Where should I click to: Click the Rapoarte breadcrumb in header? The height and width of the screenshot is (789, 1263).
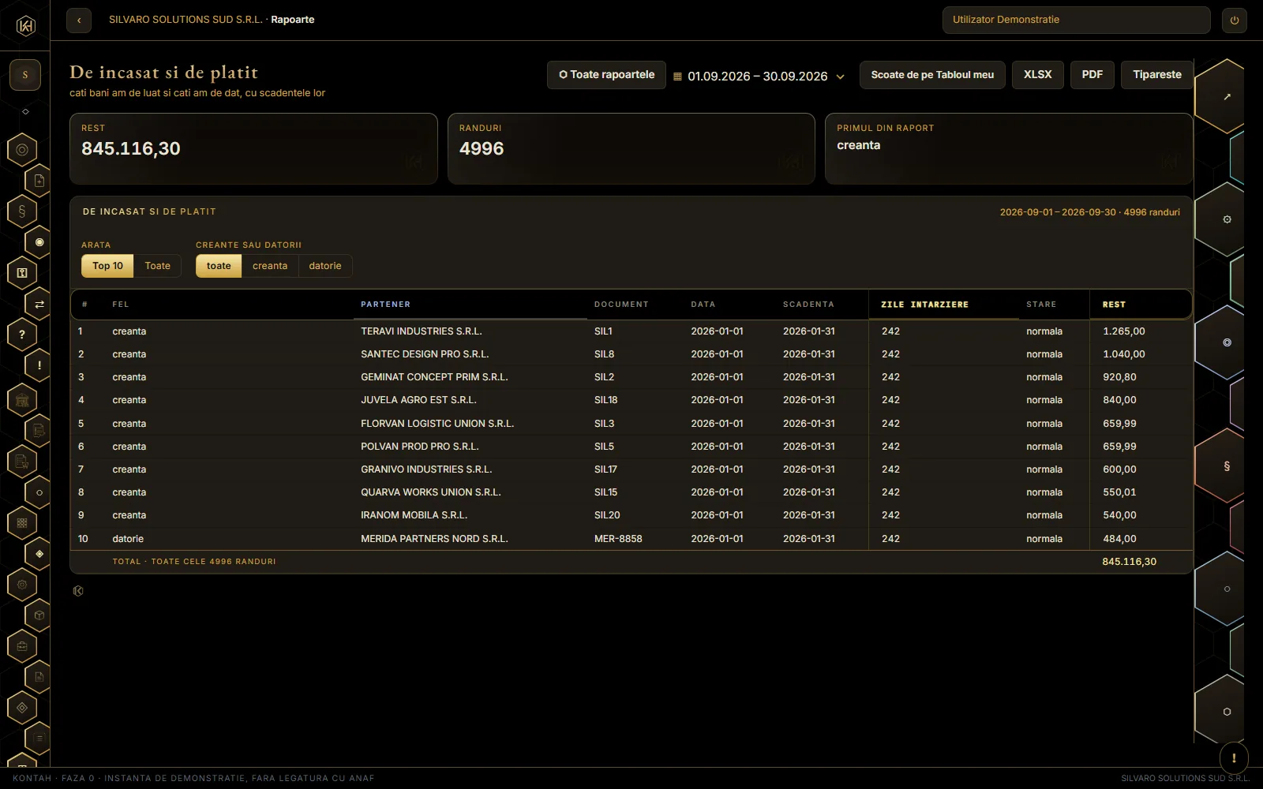pos(293,20)
